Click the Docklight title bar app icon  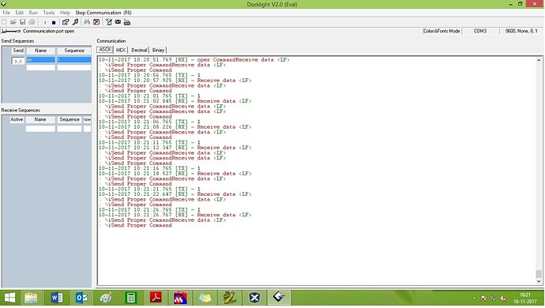coord(3,4)
